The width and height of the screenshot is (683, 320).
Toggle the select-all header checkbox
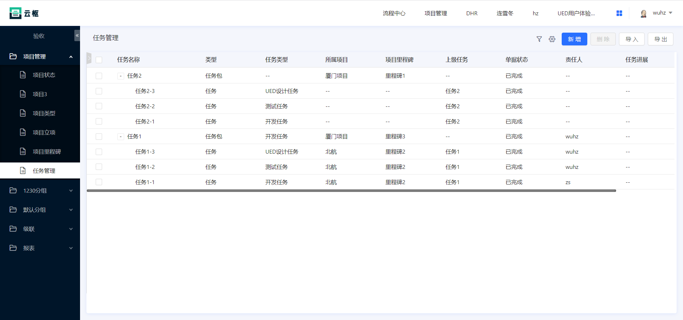pyautogui.click(x=99, y=60)
